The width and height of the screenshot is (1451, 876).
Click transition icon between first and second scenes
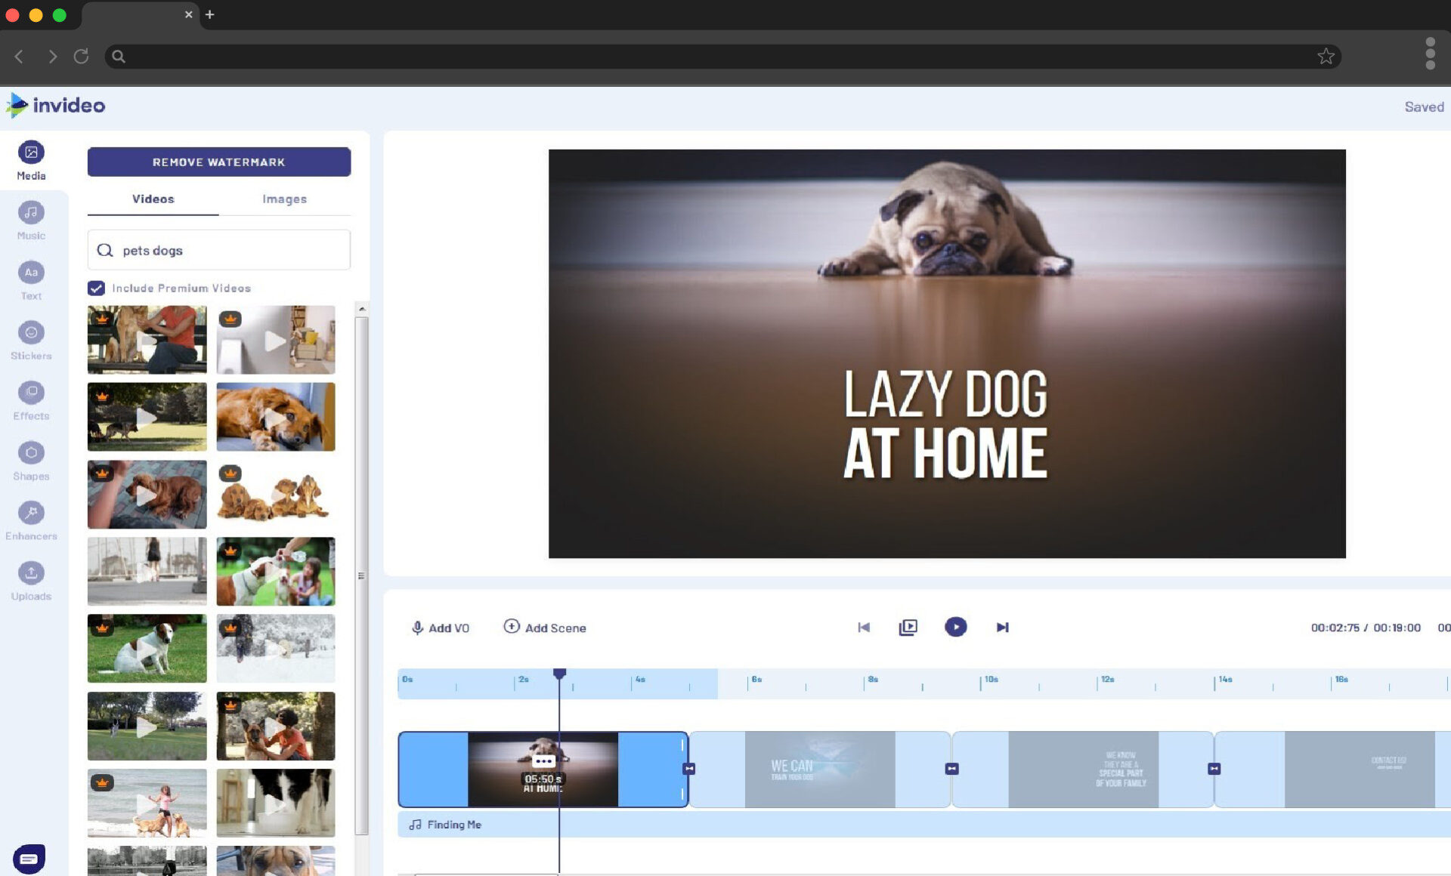[689, 769]
